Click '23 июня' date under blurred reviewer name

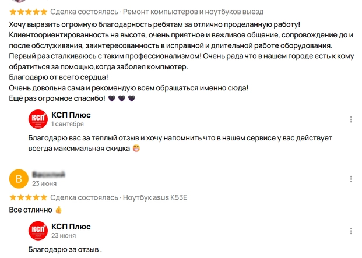coord(44,183)
